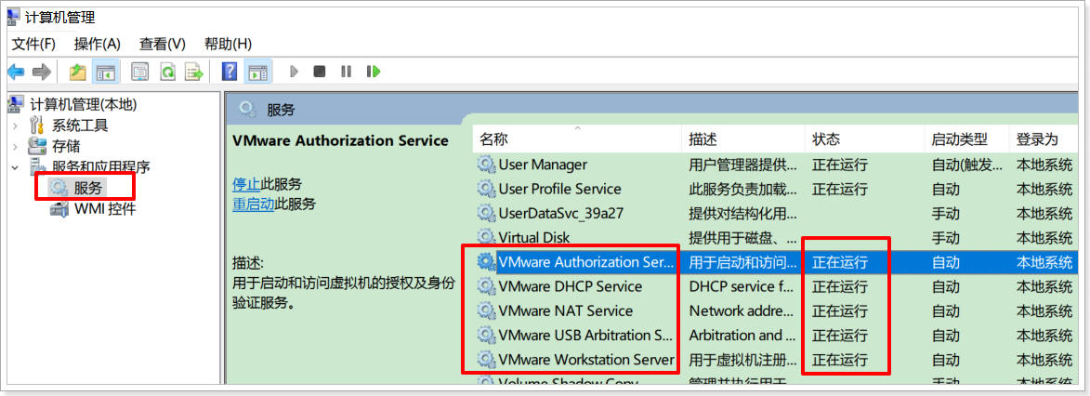Image resolution: width=1090 pixels, height=396 pixels.
Task: Toggle the show/hide console tree button
Action: 106,72
